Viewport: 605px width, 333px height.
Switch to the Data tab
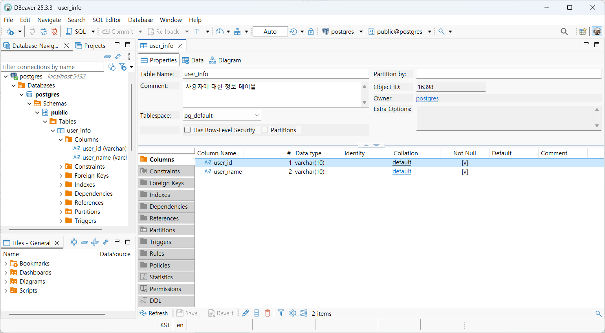tap(193, 60)
